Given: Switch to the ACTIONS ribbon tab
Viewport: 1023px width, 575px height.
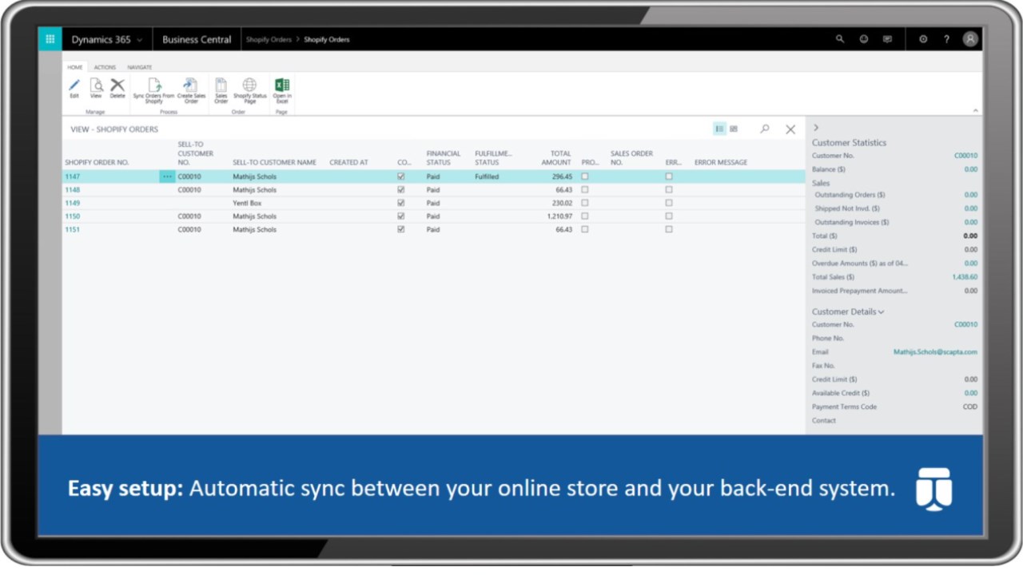Looking at the screenshot, I should (105, 67).
